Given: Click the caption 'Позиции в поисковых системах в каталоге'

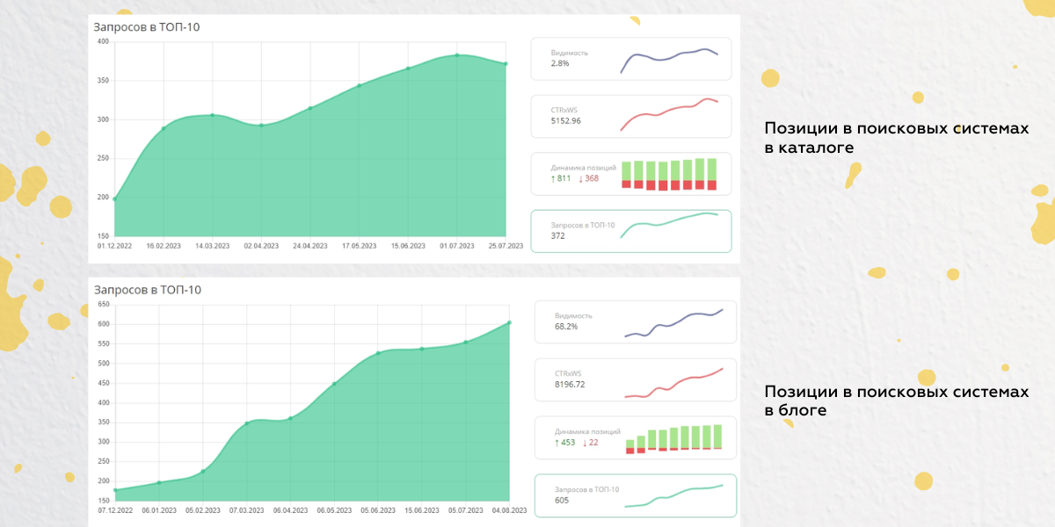Looking at the screenshot, I should click(x=895, y=138).
